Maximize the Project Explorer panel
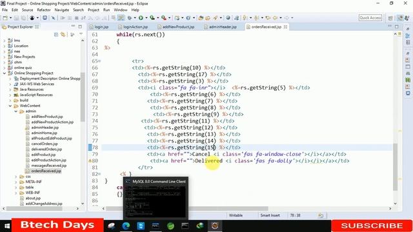 click(x=80, y=26)
